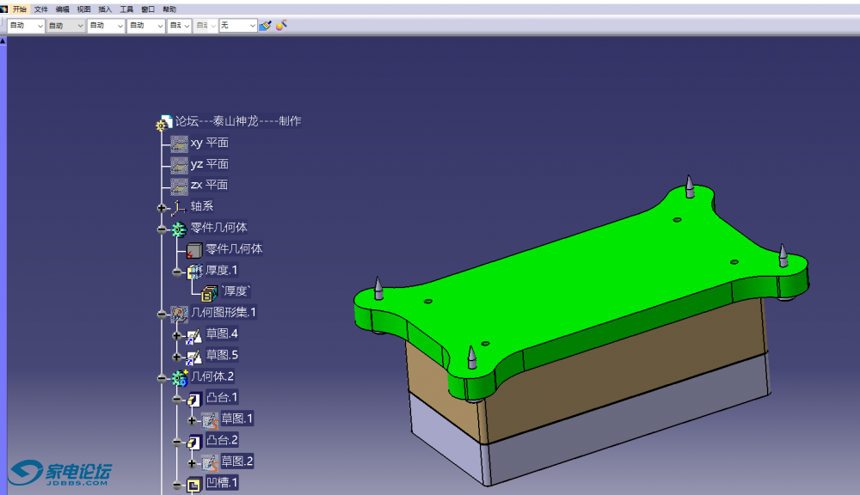
Task: Open the 无 dropdown in toolbar
Action: click(x=252, y=26)
